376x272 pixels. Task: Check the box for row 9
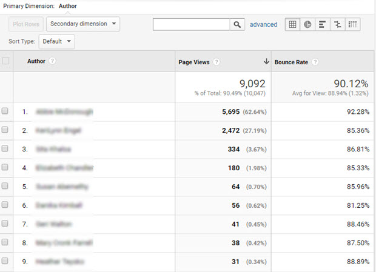(5, 261)
